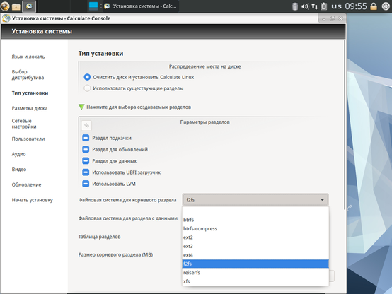Go to 'Пользователи' step
The image size is (392, 294).
coord(28,139)
